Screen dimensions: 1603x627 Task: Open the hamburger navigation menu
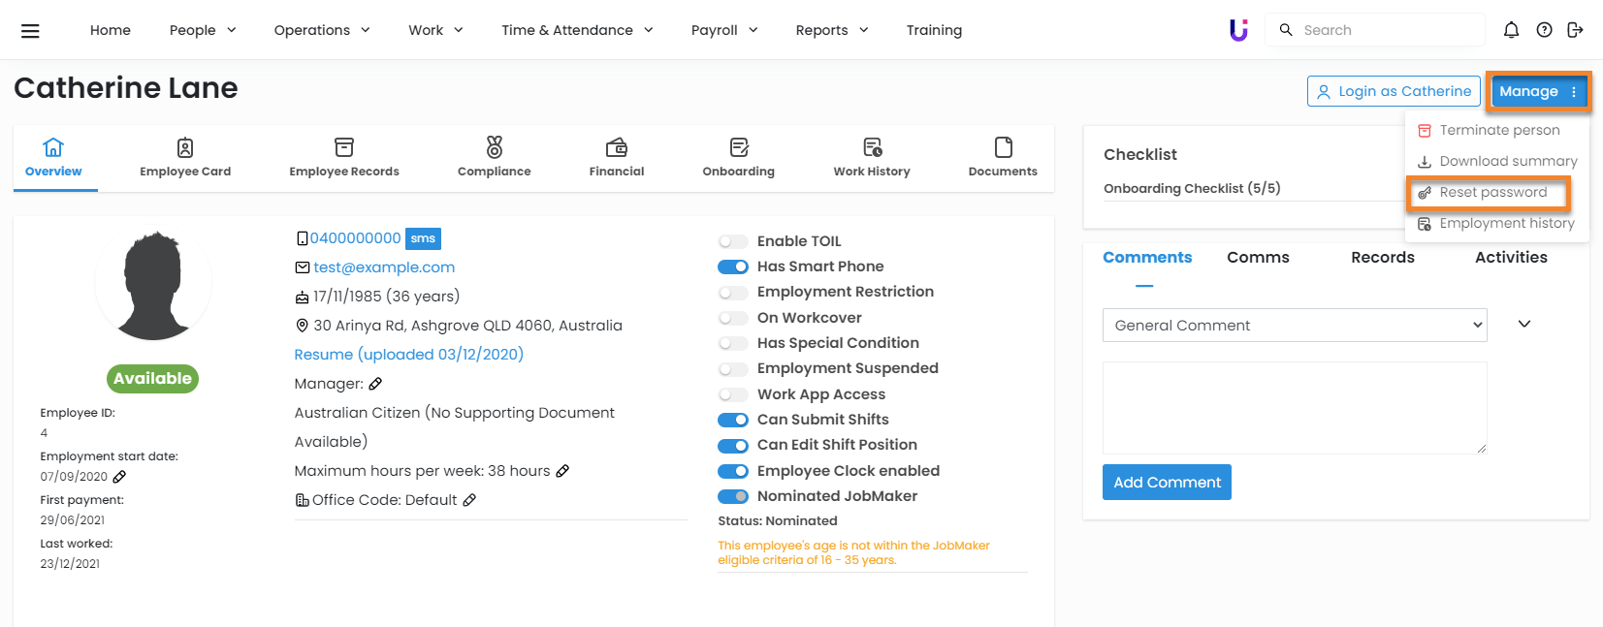click(x=30, y=31)
